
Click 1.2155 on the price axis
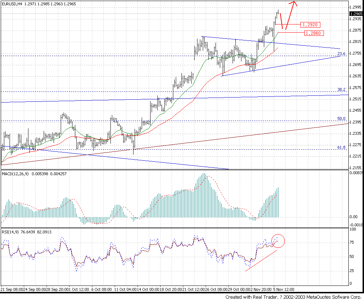(x=356, y=168)
